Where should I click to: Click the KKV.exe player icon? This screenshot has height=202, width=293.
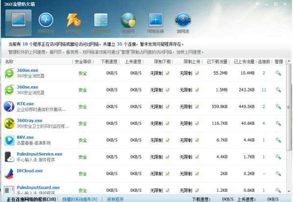pos(9,140)
